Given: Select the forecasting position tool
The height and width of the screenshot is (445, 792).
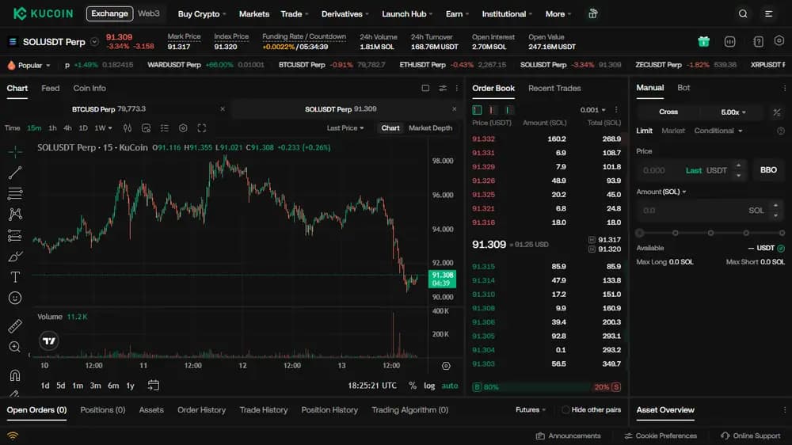Looking at the screenshot, I should pos(15,235).
